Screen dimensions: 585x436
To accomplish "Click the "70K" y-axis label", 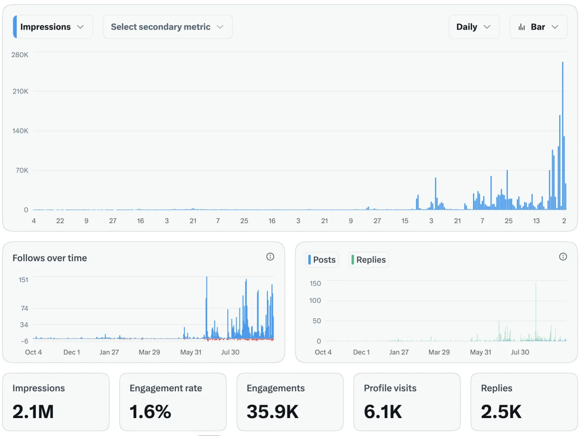I will coord(22,170).
